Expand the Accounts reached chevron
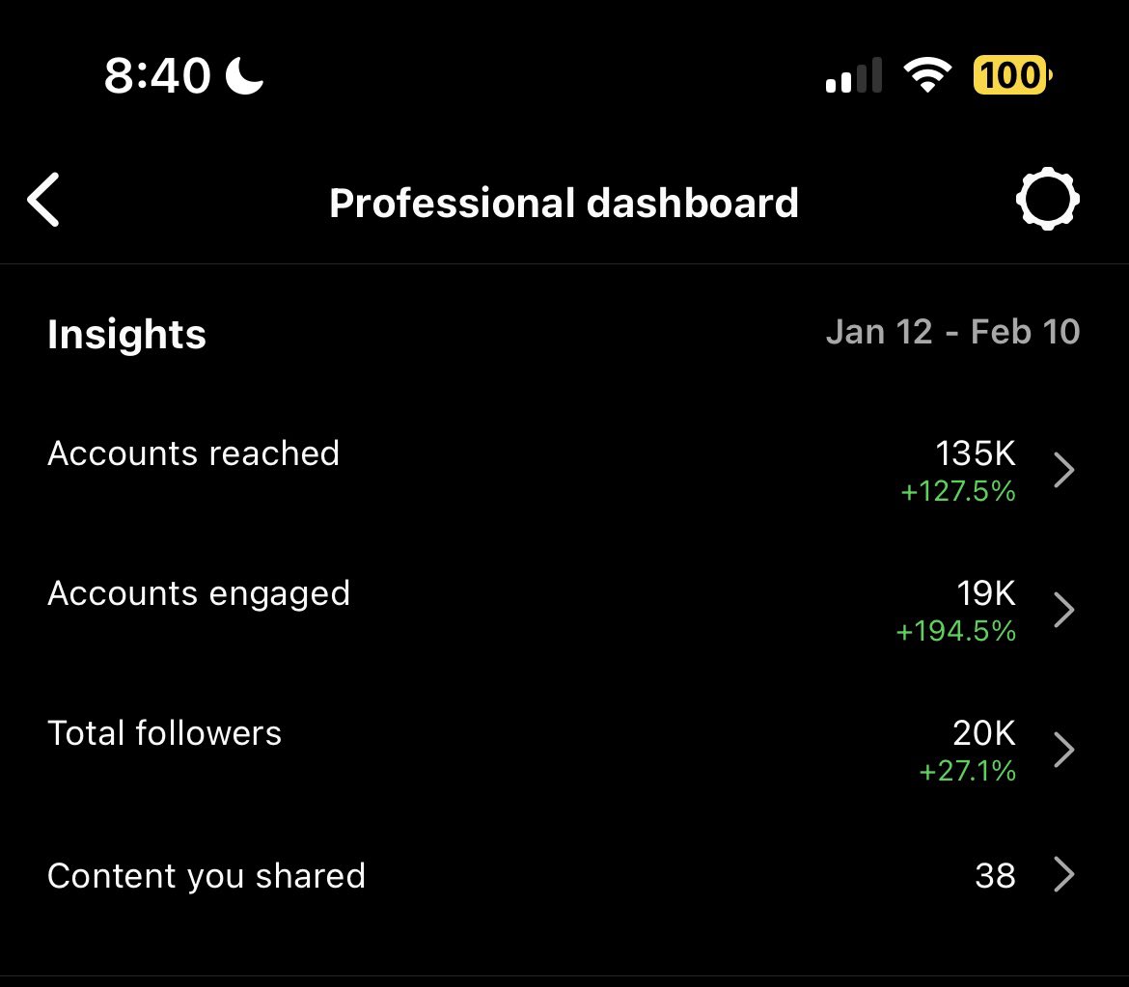This screenshot has height=987, width=1129. [x=1063, y=470]
